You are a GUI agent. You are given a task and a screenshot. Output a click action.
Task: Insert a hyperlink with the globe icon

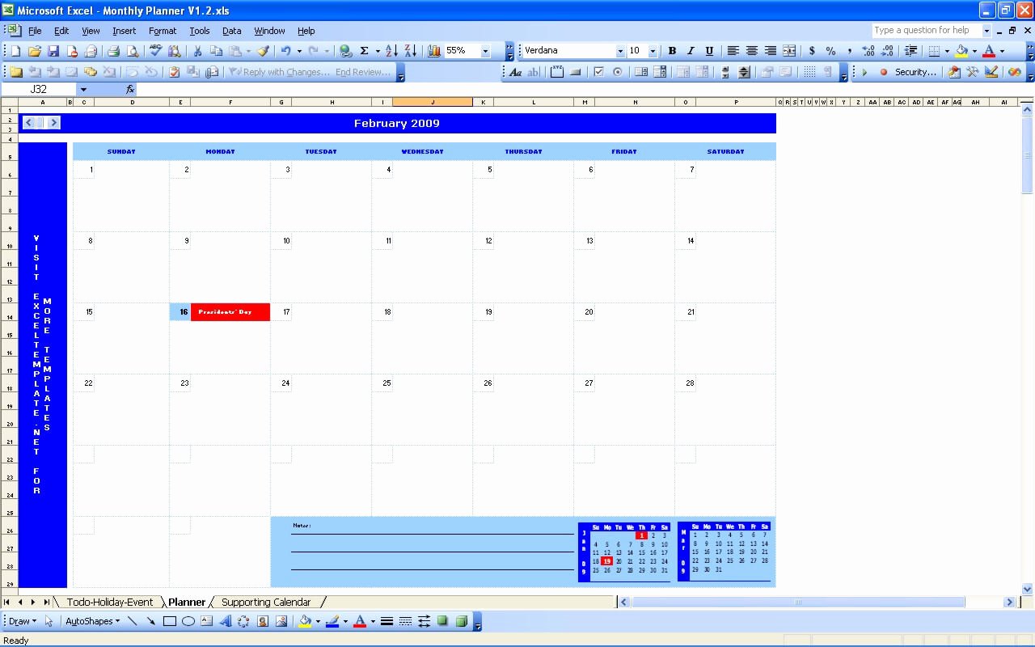tap(346, 51)
